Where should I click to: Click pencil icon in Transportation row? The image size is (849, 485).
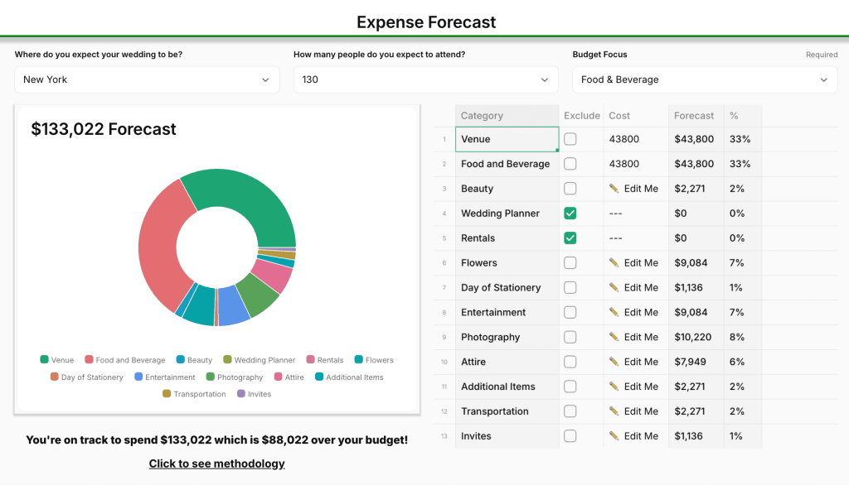[614, 412]
